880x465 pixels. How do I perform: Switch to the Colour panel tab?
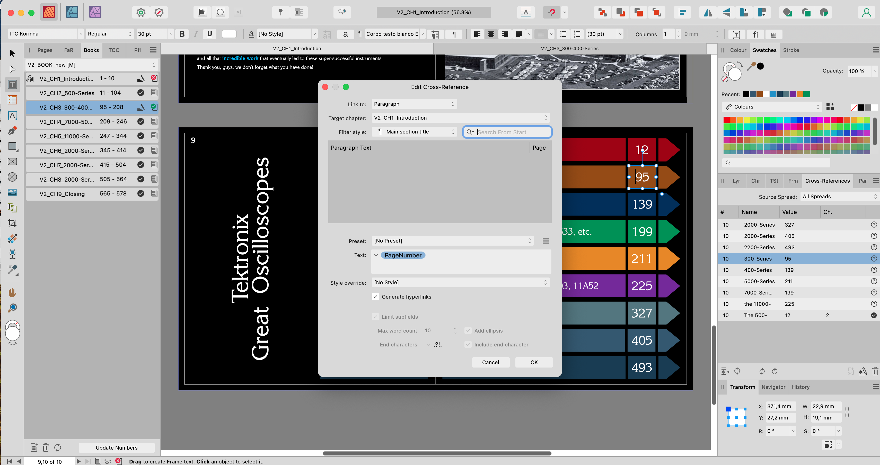click(738, 50)
